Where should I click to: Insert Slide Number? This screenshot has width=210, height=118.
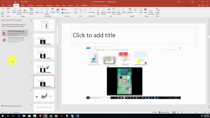119,11
